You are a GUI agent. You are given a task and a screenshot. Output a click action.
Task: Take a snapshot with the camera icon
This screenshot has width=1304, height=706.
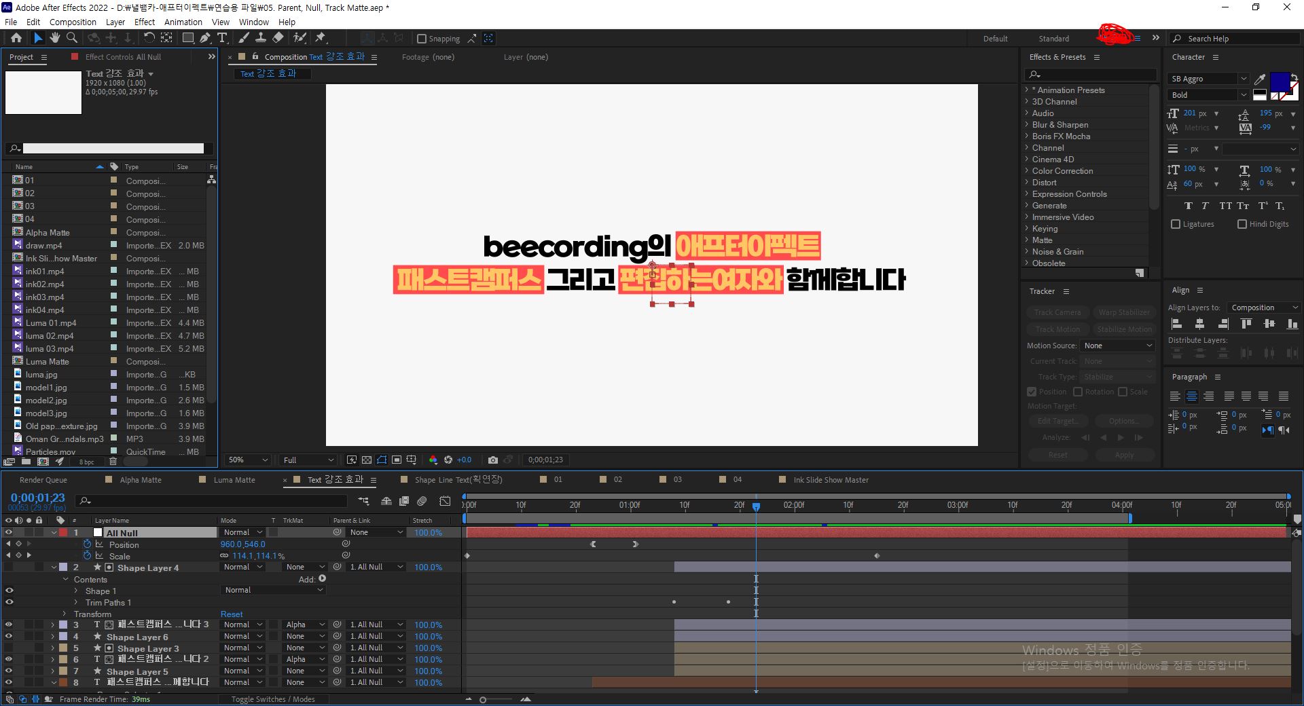tap(493, 460)
